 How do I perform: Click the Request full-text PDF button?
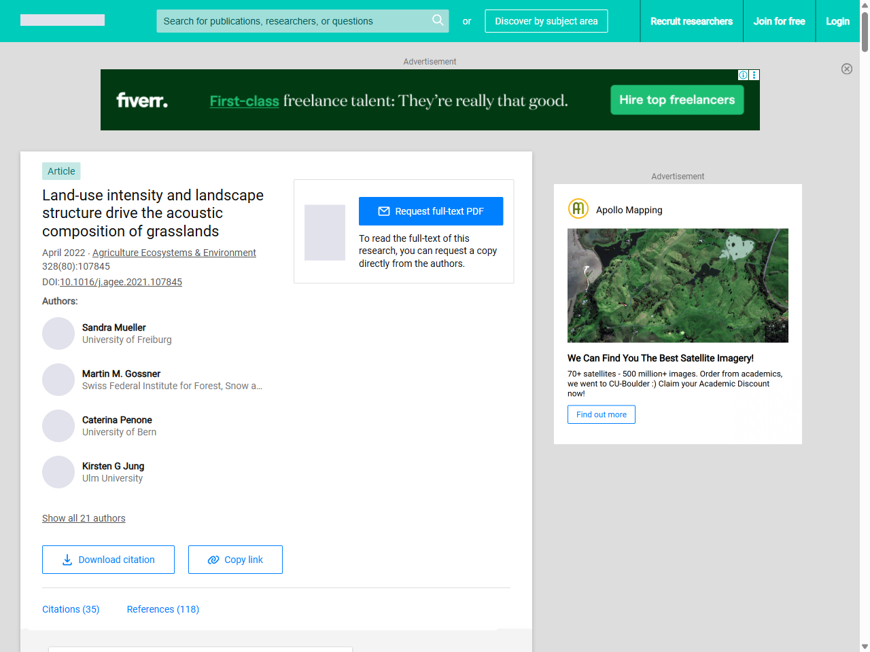coord(431,211)
